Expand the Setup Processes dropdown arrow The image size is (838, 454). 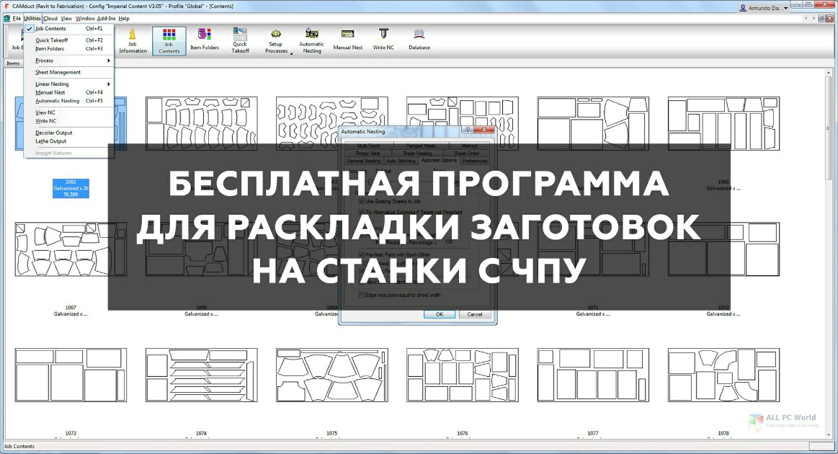[291, 53]
